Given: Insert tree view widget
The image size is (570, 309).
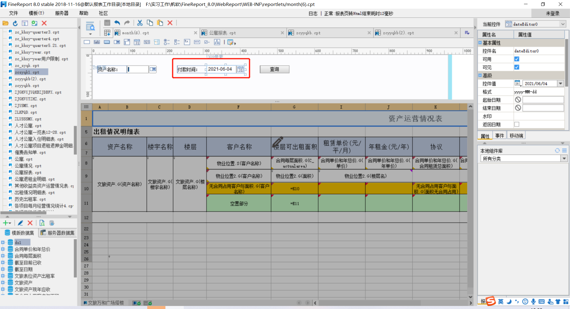Looking at the screenshot, I should tap(217, 42).
